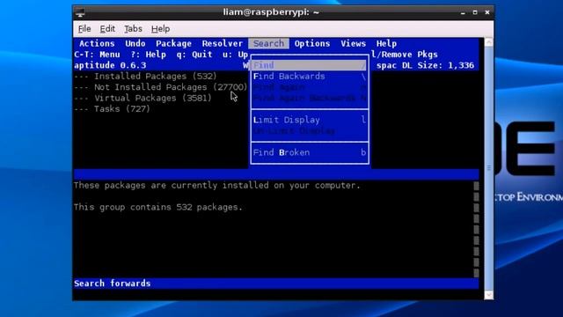The height and width of the screenshot is (317, 563).
Task: Open aptitude Undo menu
Action: click(x=135, y=43)
